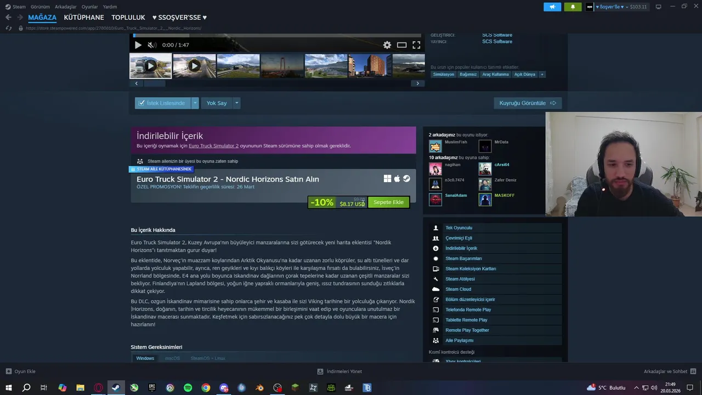Image resolution: width=702 pixels, height=395 pixels.
Task: Reload the store page
Action: [8, 28]
